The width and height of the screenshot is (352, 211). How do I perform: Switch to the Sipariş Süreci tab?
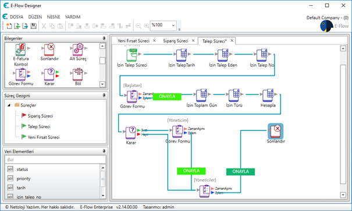pyautogui.click(x=176, y=41)
